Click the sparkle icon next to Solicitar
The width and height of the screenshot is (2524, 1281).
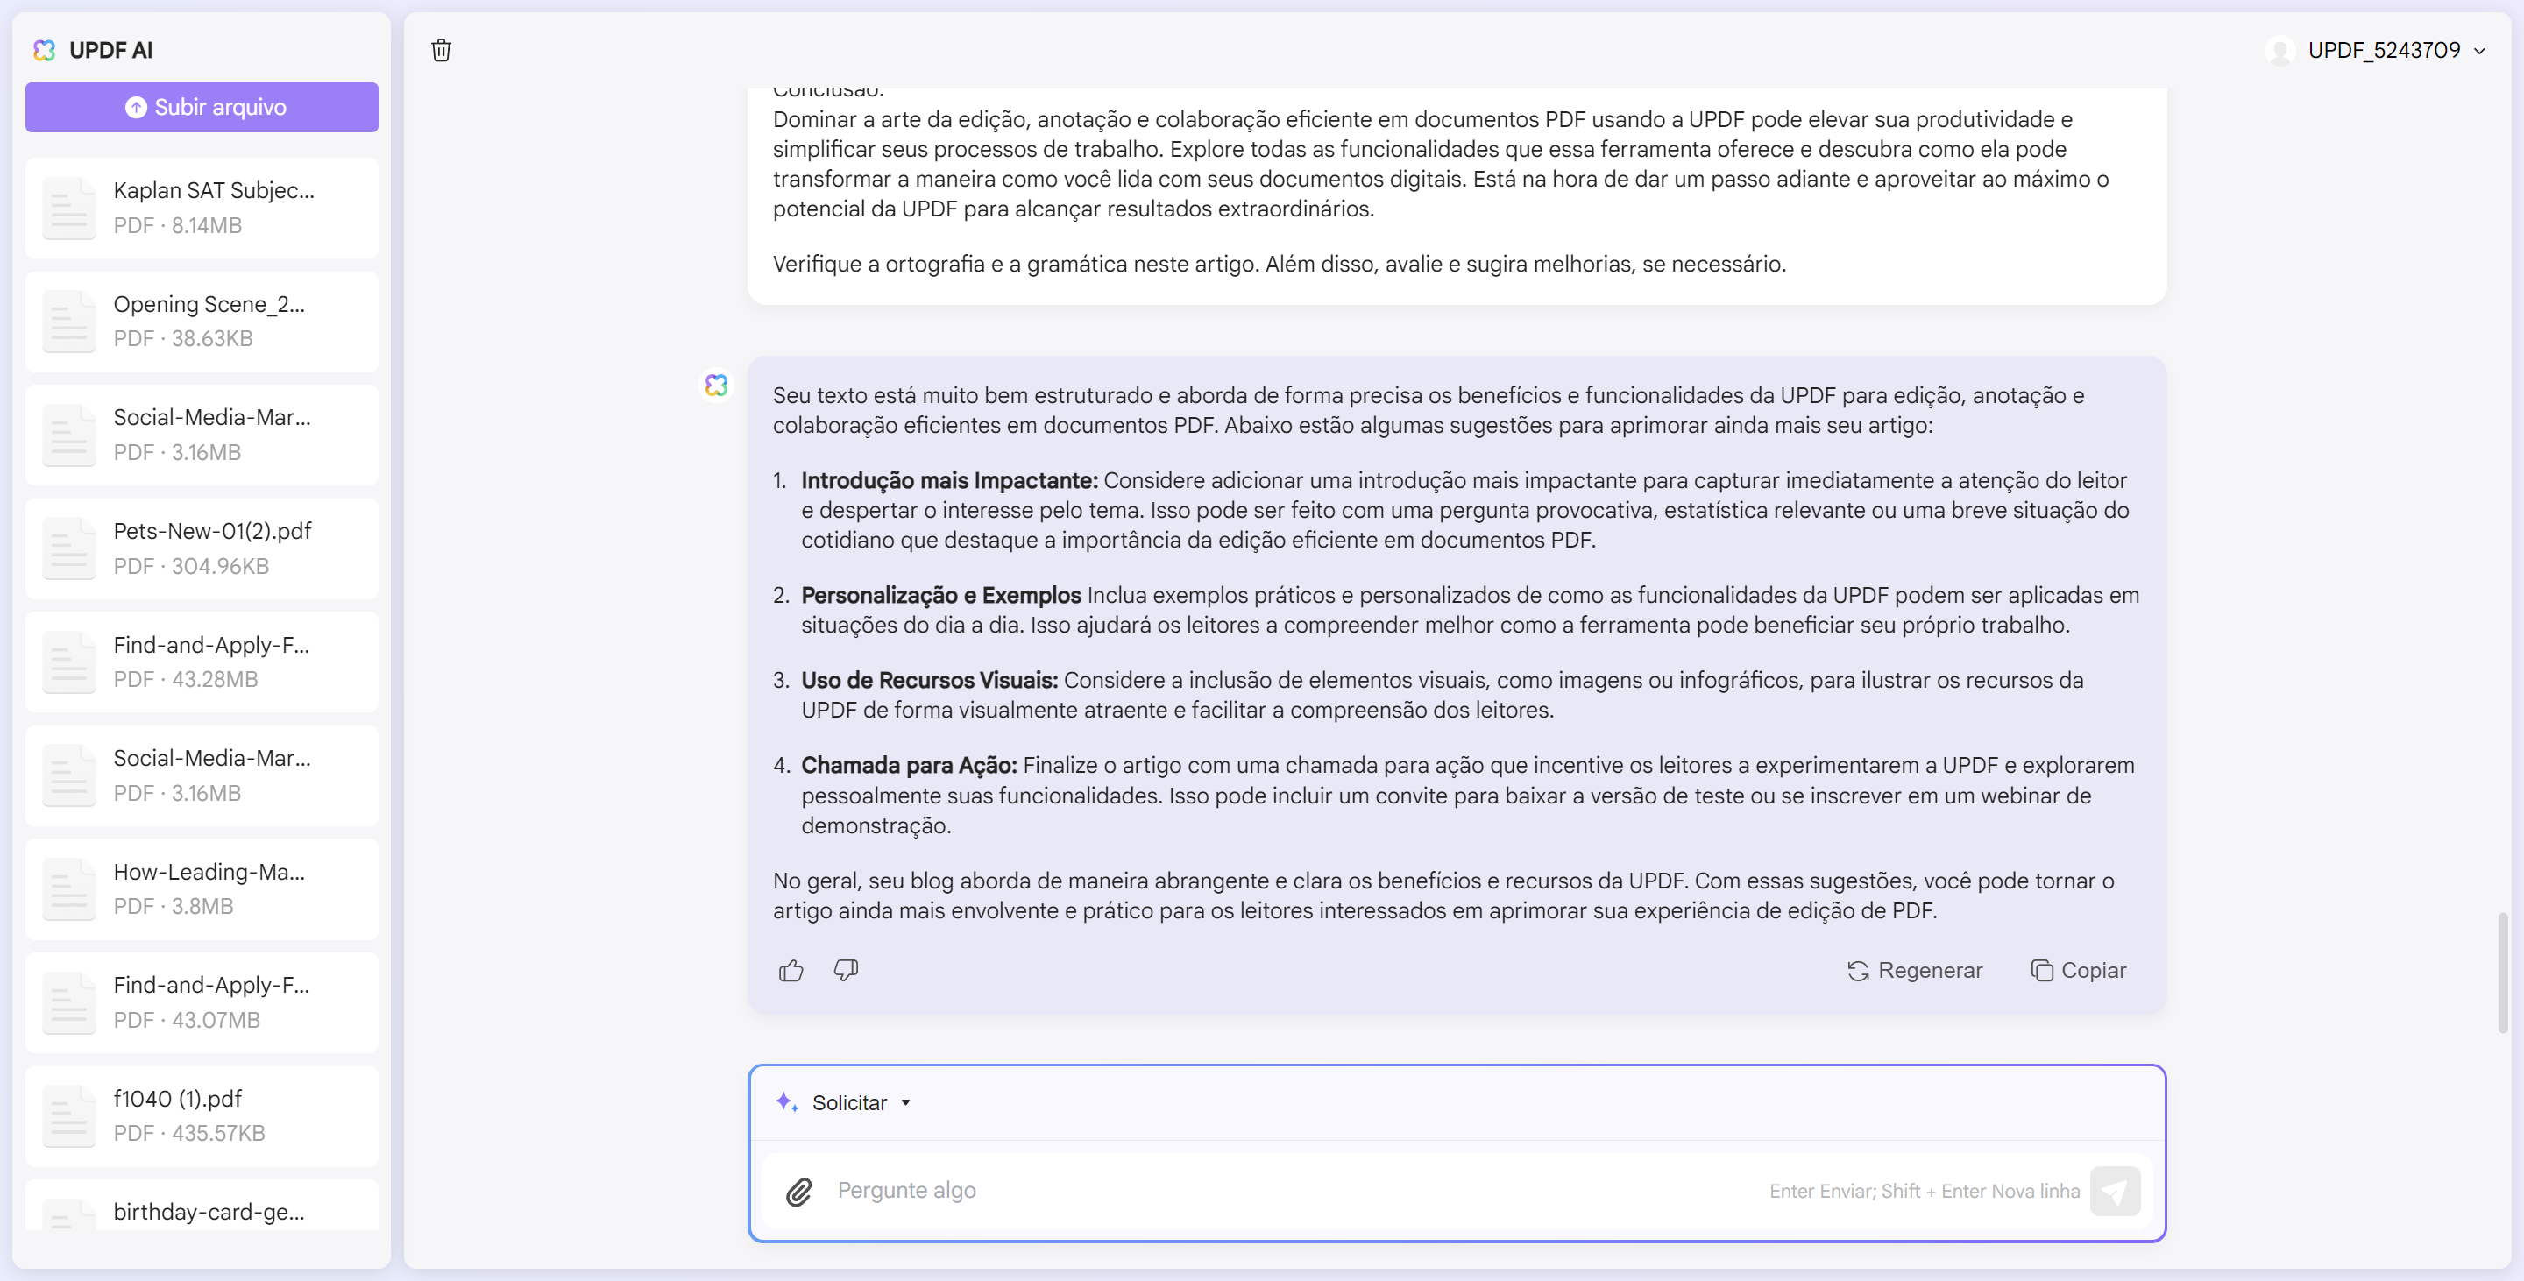click(786, 1103)
